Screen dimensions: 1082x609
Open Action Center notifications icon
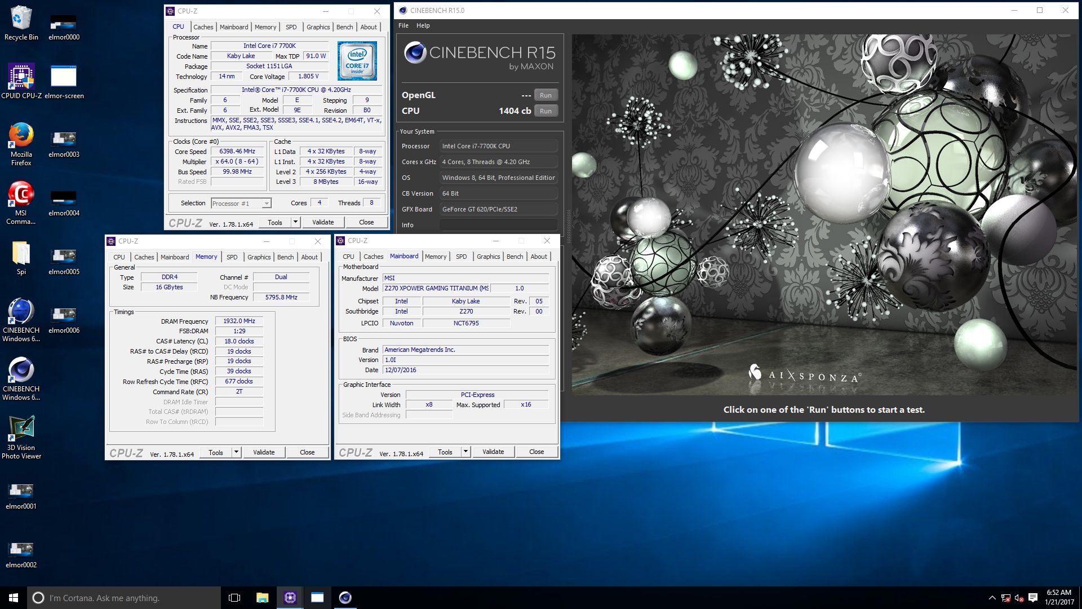click(x=1033, y=598)
